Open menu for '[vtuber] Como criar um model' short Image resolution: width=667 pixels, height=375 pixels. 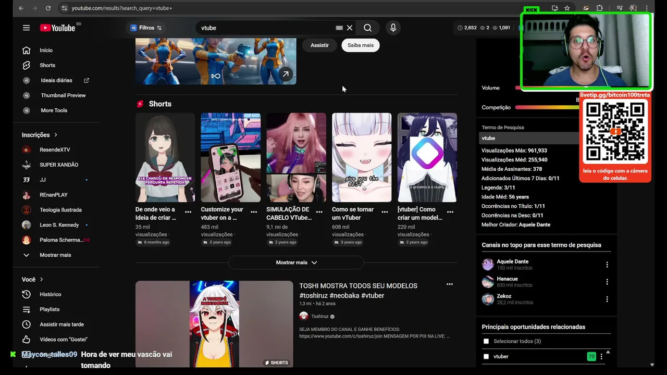450,212
